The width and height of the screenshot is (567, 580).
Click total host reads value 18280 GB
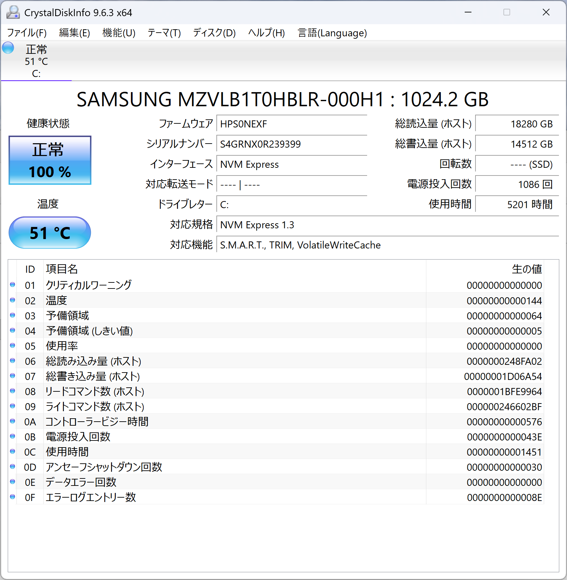pos(517,124)
